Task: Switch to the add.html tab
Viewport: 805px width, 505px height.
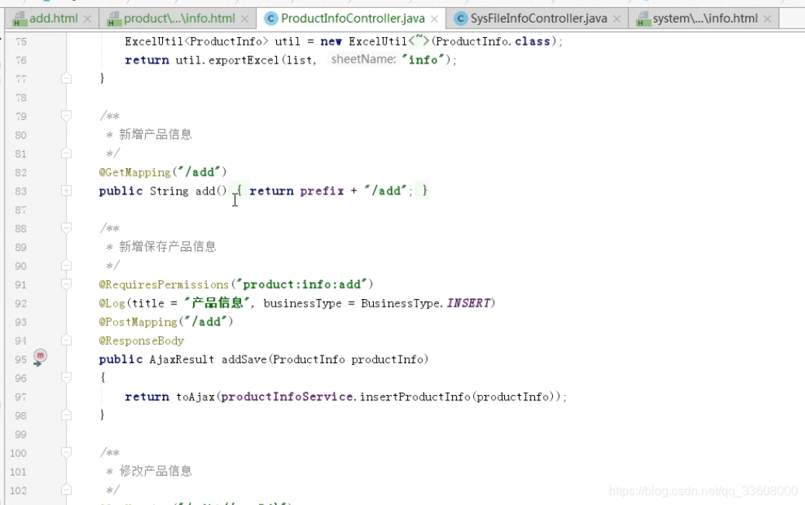Action: tap(53, 19)
